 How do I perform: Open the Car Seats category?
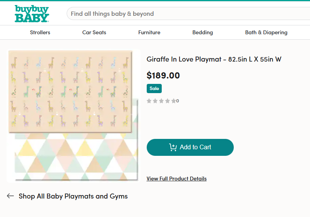click(94, 32)
